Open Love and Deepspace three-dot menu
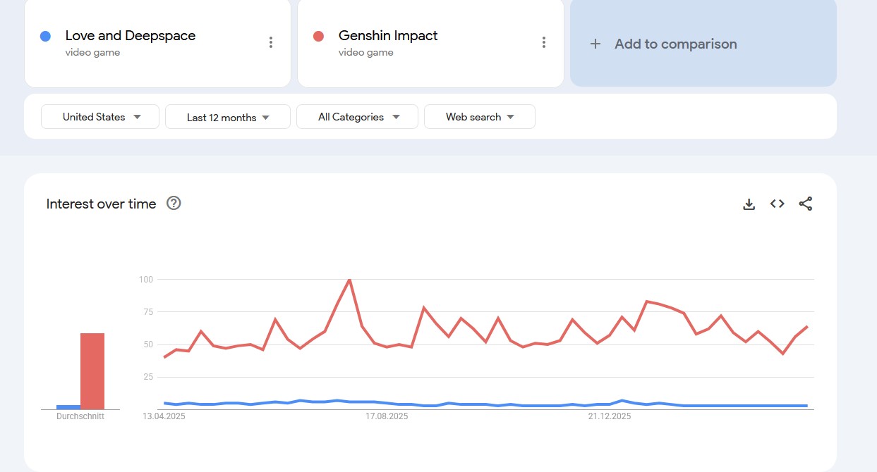Screen dimensions: 877x472 coord(271,43)
